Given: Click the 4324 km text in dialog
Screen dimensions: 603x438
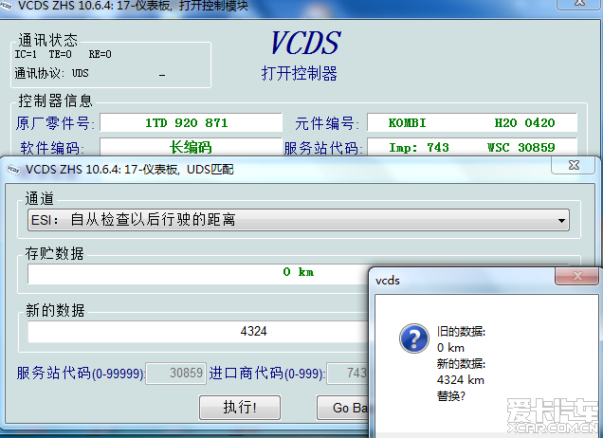Looking at the screenshot, I should (x=461, y=380).
